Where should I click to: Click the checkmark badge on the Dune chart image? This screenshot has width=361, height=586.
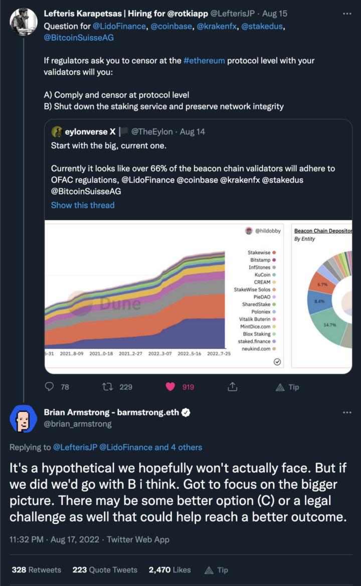(x=278, y=361)
